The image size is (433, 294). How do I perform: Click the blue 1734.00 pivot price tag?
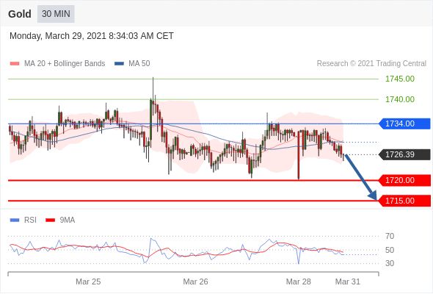tap(404, 123)
